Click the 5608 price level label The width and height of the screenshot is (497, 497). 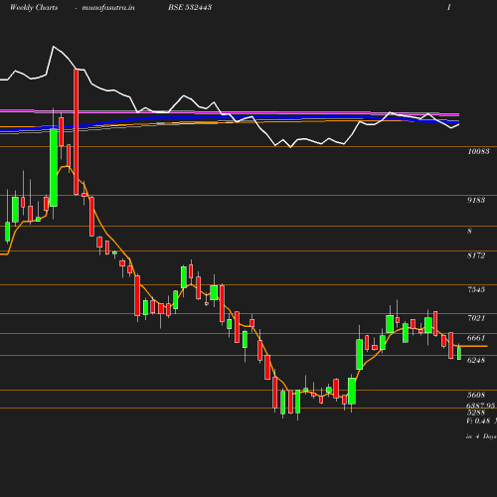pos(476,395)
